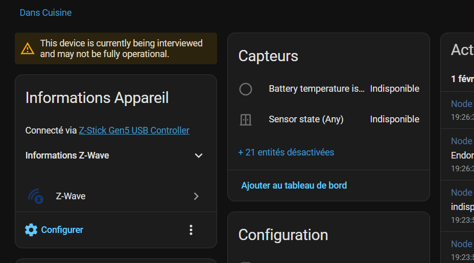
Task: Click the gear icon beside Configurer
Action: (31, 230)
